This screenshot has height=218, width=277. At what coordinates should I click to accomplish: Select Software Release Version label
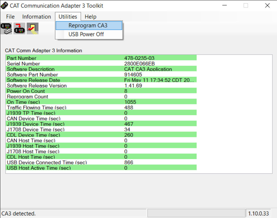coord(37,85)
